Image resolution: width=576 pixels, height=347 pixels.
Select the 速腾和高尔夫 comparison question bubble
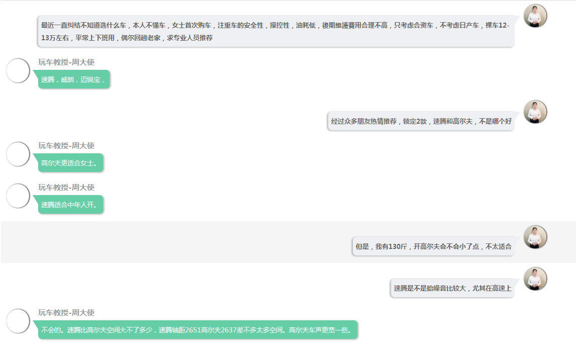[x=421, y=121]
